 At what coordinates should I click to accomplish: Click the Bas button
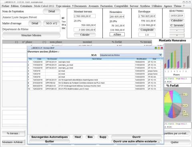90,137
